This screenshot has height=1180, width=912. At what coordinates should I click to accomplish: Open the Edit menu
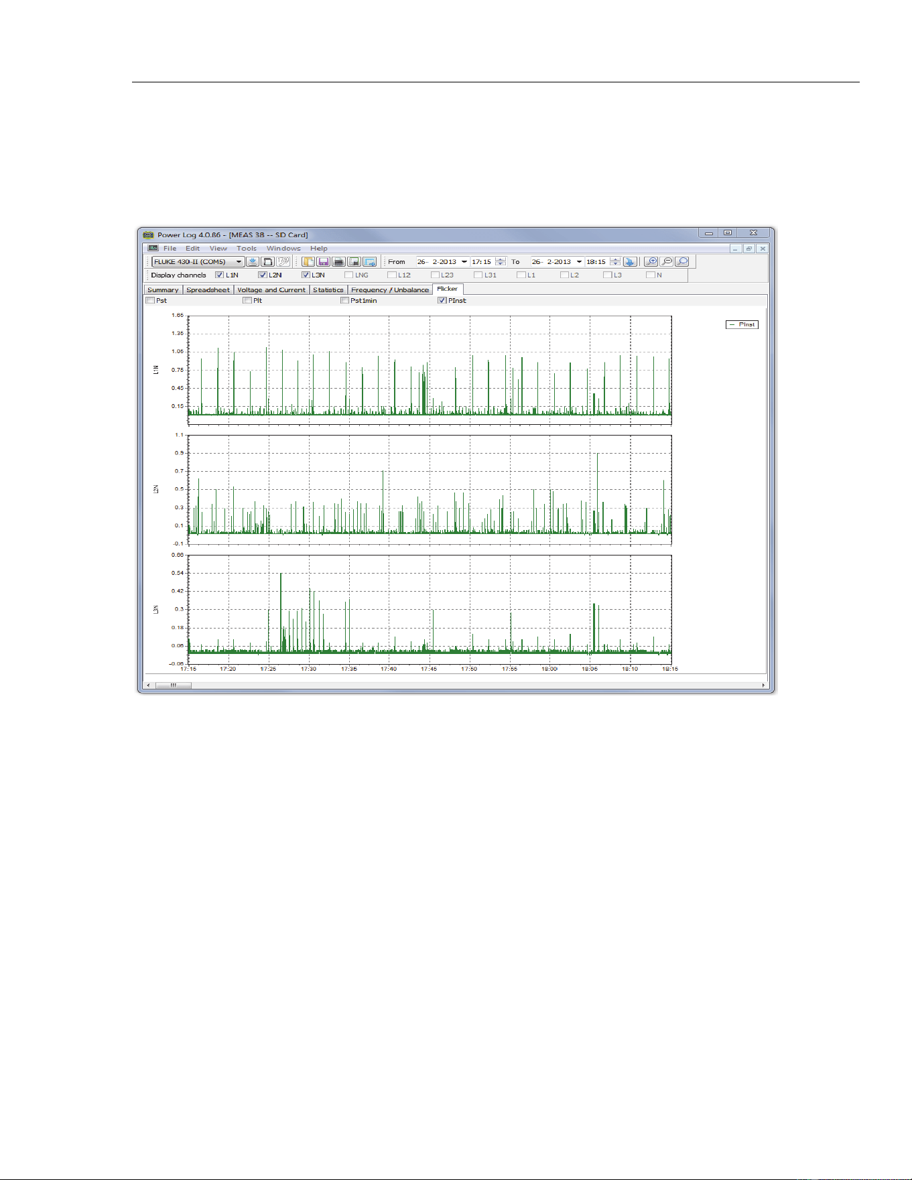pyautogui.click(x=192, y=248)
